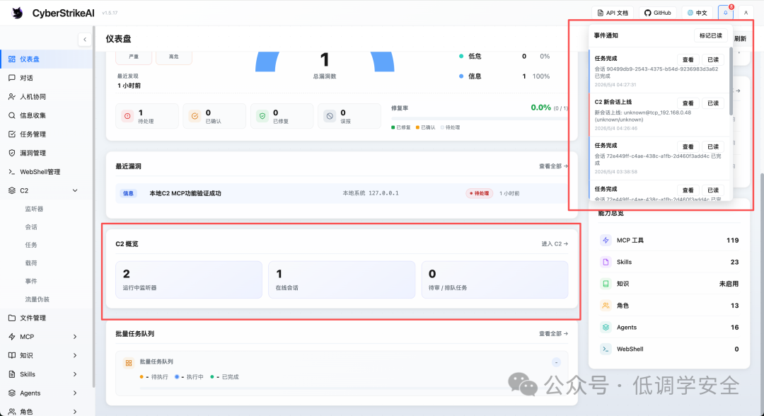Open WebShell管理 in the sidebar
Image resolution: width=764 pixels, height=416 pixels.
[46, 171]
